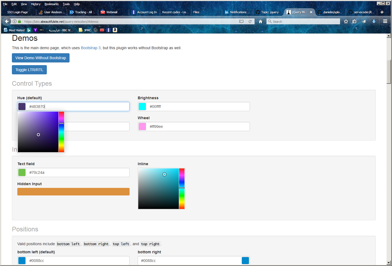Click the orange Hidden Input color bar
The height and width of the screenshot is (266, 392).
click(x=73, y=192)
